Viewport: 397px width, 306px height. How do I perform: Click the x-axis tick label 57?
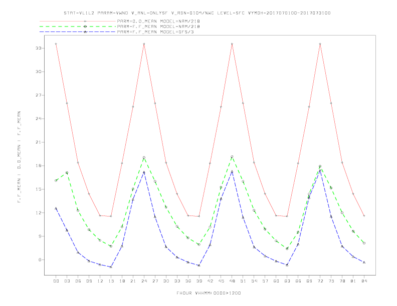[x=265, y=281]
